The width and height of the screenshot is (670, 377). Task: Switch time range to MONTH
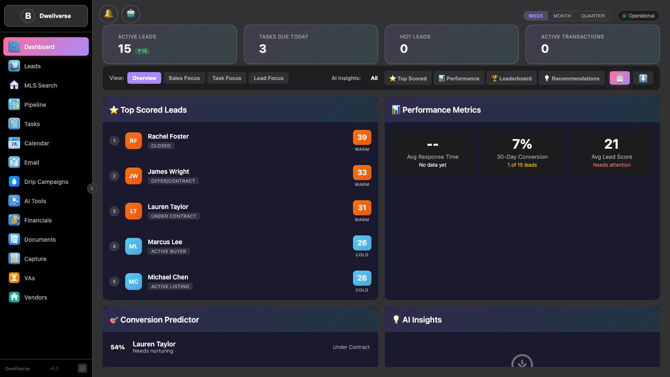tap(562, 16)
